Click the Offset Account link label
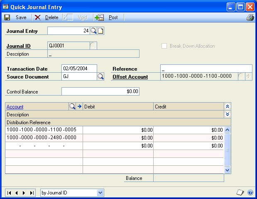 coord(130,77)
